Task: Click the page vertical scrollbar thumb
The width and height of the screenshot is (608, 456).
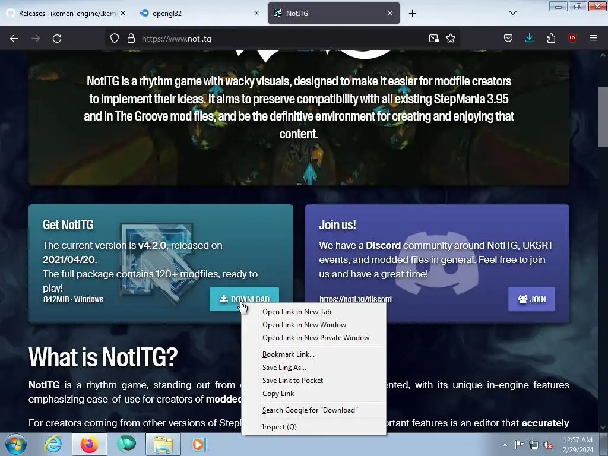Action: (603, 116)
